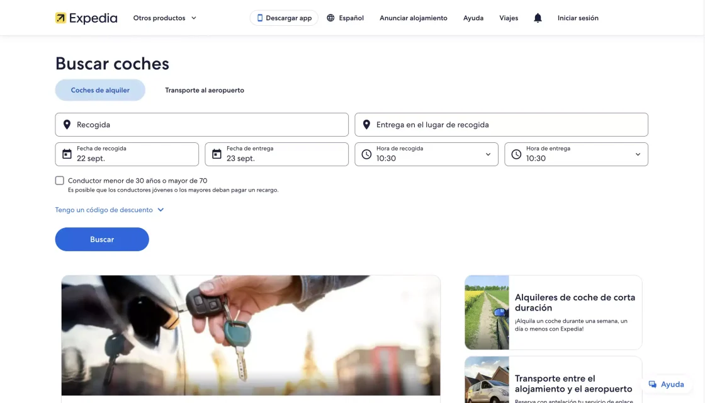705x403 pixels.
Task: Switch to Transporte al aeropuerto tab
Action: click(x=205, y=90)
